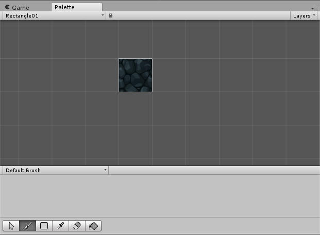
Task: Open the Default Brush dropdown
Action: tap(56, 170)
